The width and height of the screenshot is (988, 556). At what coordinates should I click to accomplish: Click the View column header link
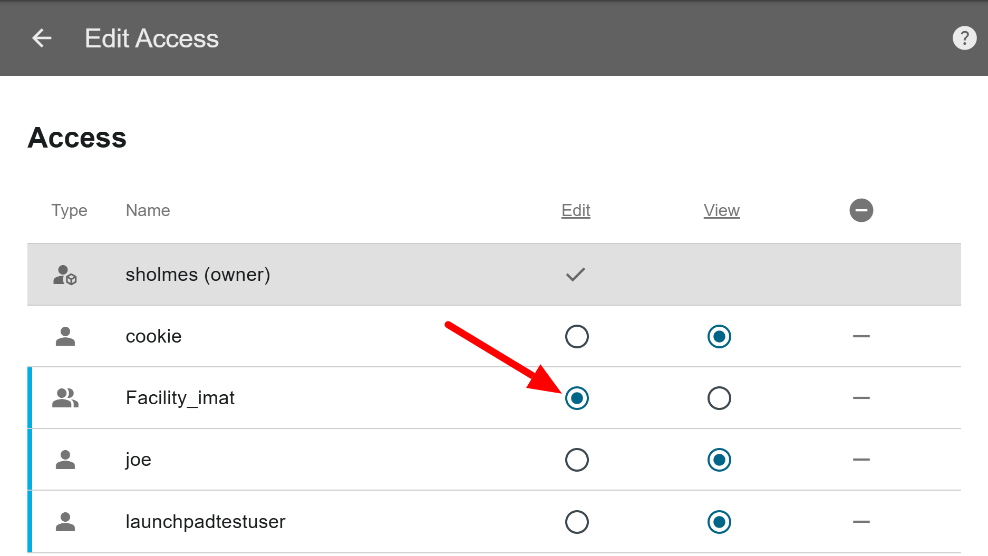click(721, 210)
